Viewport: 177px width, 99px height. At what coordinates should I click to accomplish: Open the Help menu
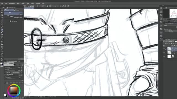click(x=43, y=4)
